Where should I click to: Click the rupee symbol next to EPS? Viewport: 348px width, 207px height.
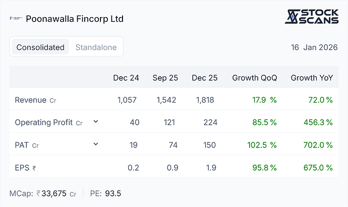(x=34, y=168)
